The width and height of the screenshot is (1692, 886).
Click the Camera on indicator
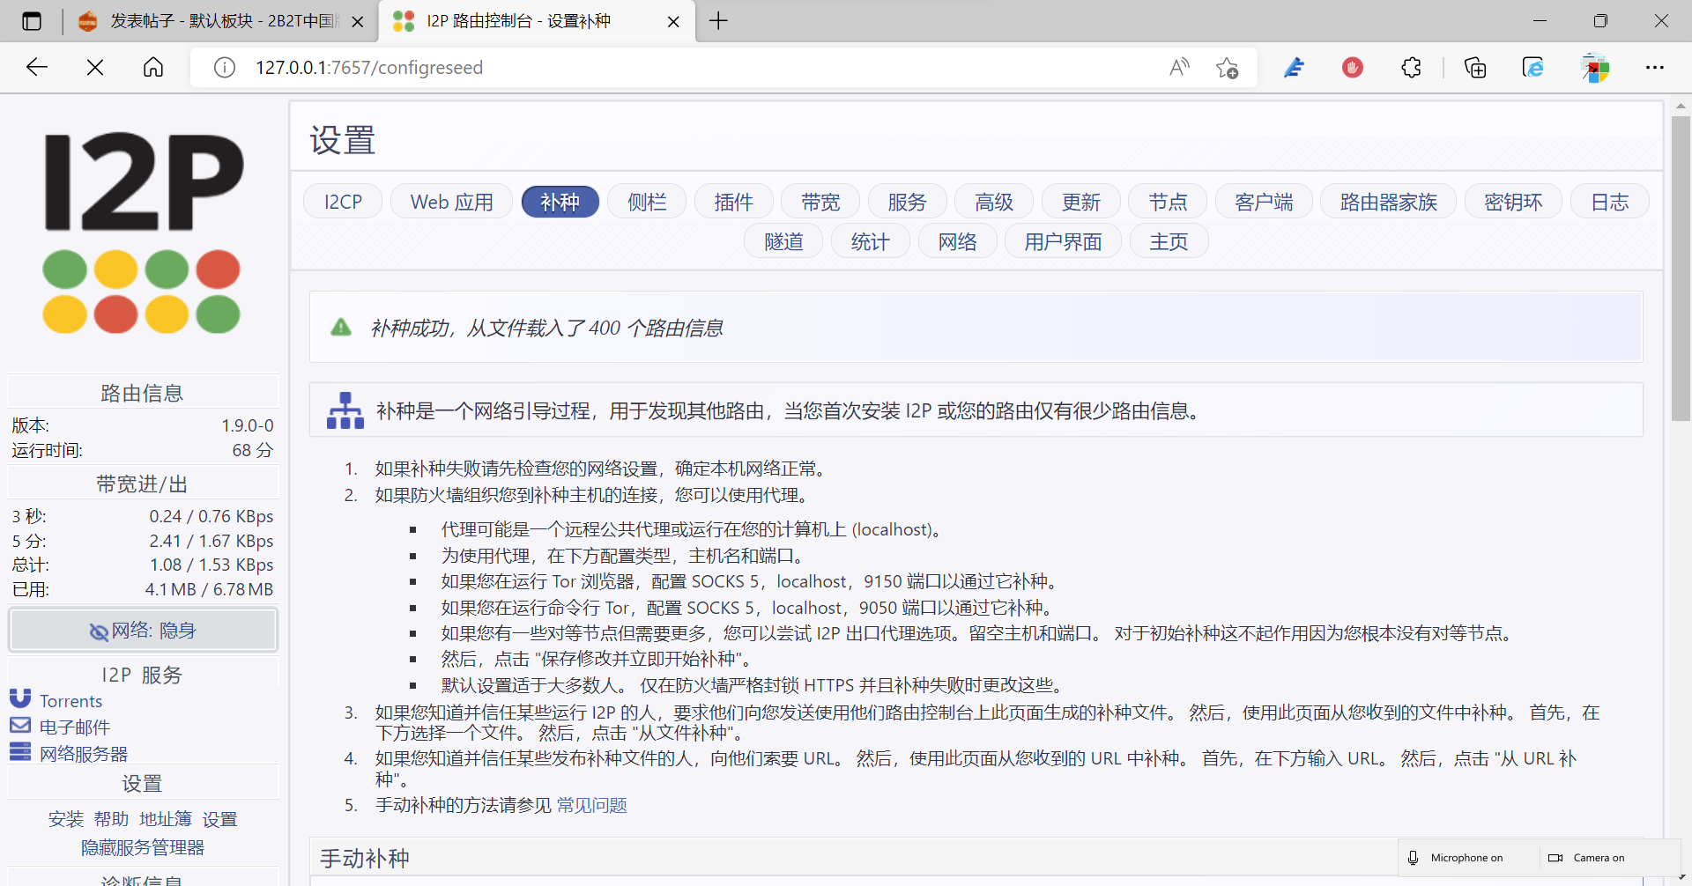point(1586,858)
